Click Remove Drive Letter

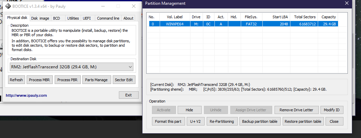coord(296,110)
